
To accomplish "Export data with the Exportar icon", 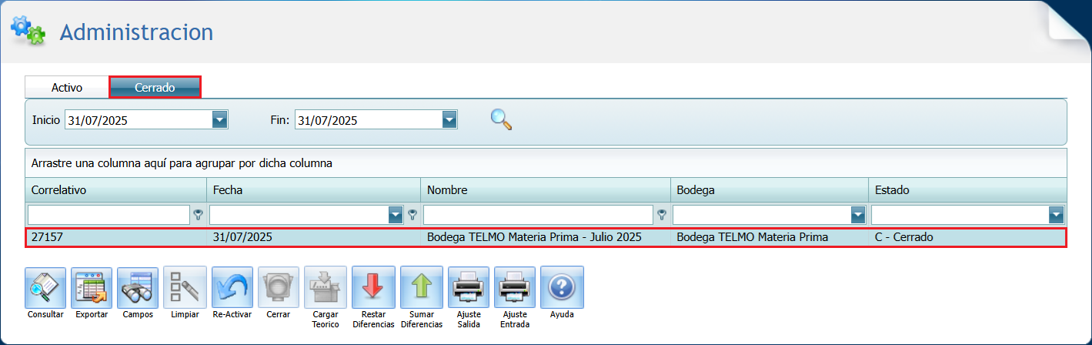I will [x=92, y=287].
